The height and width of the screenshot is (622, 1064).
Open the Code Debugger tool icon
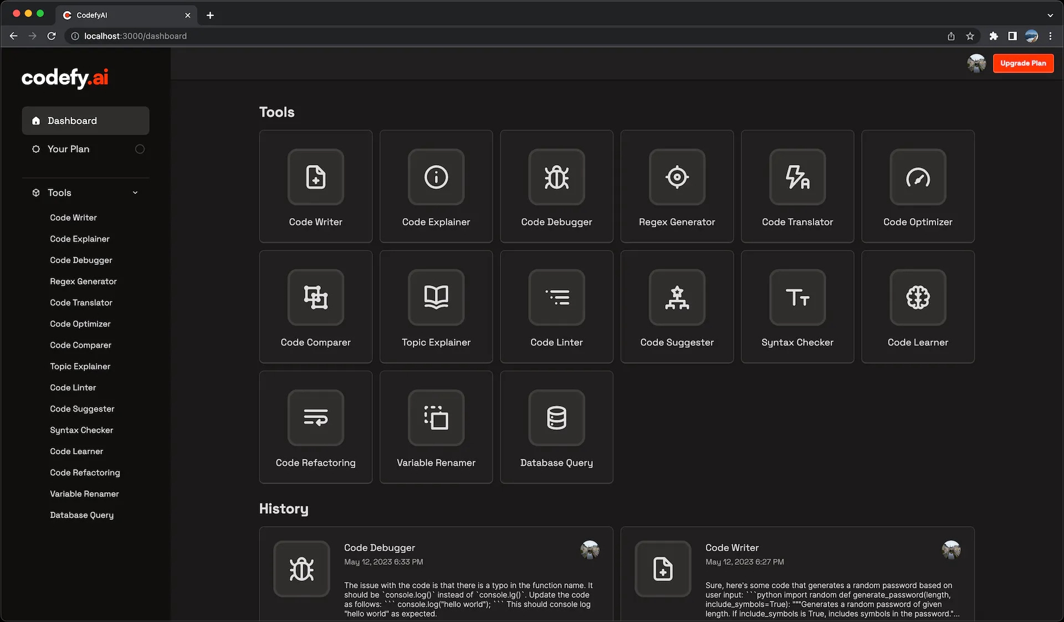coord(556,177)
